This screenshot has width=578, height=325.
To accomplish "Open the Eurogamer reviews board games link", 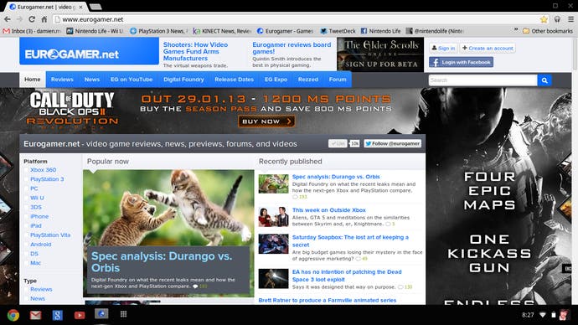I will [292, 48].
